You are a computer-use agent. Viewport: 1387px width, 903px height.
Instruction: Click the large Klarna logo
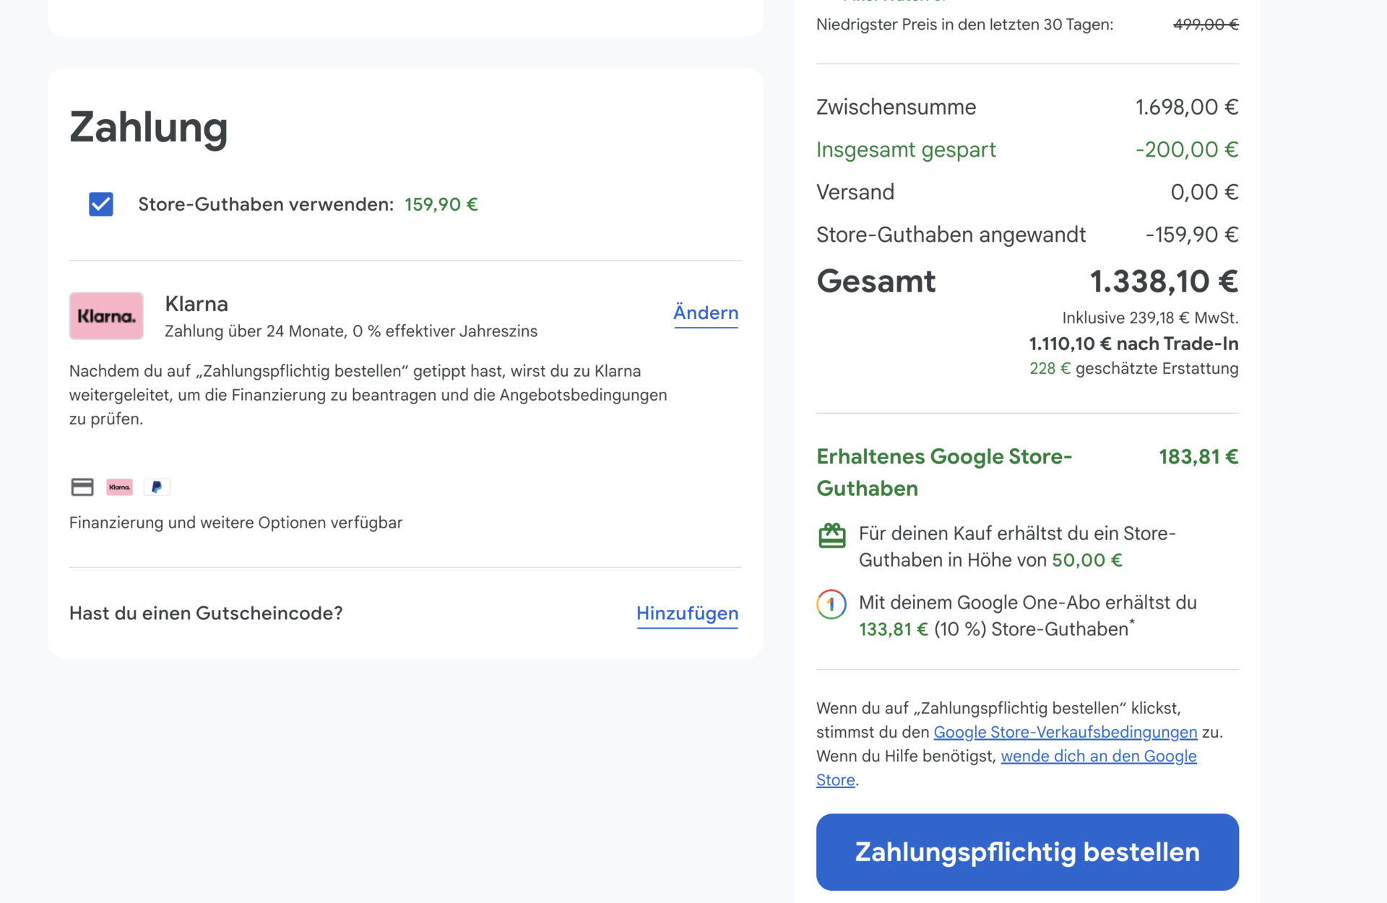(x=106, y=315)
